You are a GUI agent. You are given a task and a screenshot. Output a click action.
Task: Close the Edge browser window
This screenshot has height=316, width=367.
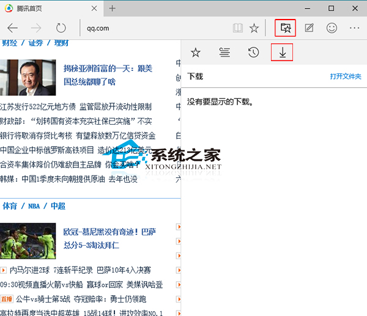click(355, 9)
